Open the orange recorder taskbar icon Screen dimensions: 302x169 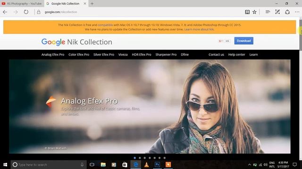tap(168, 165)
